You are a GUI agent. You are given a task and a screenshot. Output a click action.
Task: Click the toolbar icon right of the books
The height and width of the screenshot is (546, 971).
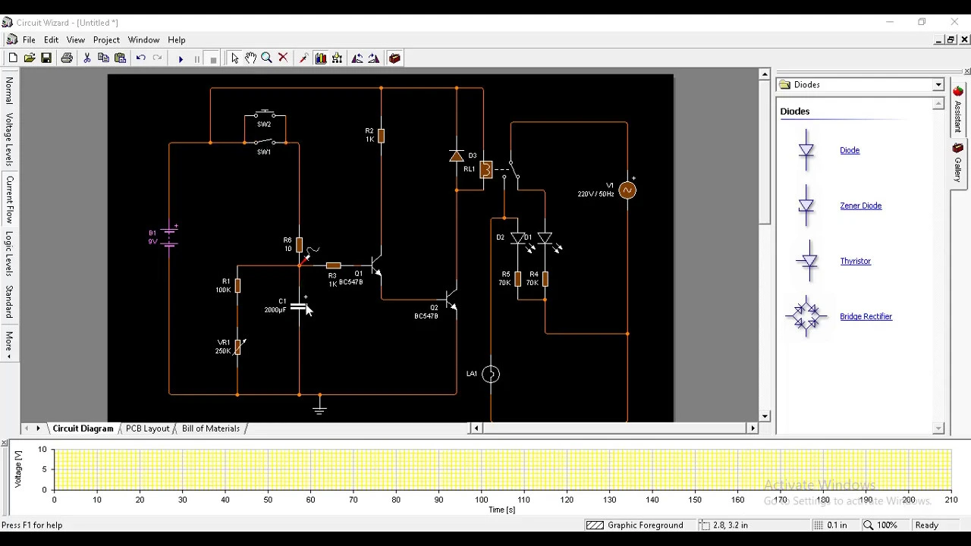(338, 58)
